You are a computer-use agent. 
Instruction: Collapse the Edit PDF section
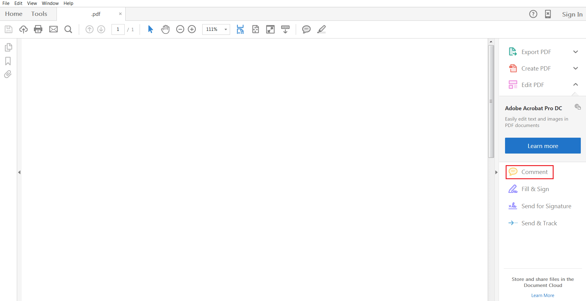click(x=576, y=85)
